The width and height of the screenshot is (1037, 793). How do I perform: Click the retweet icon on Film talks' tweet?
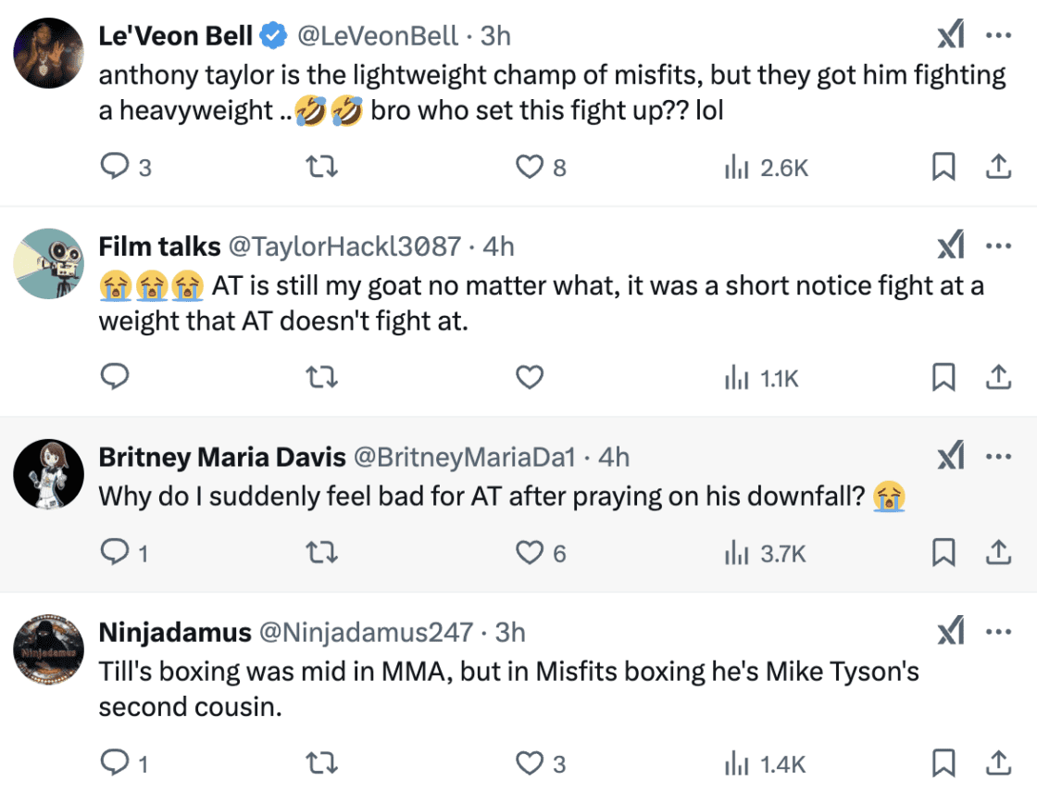[321, 377]
